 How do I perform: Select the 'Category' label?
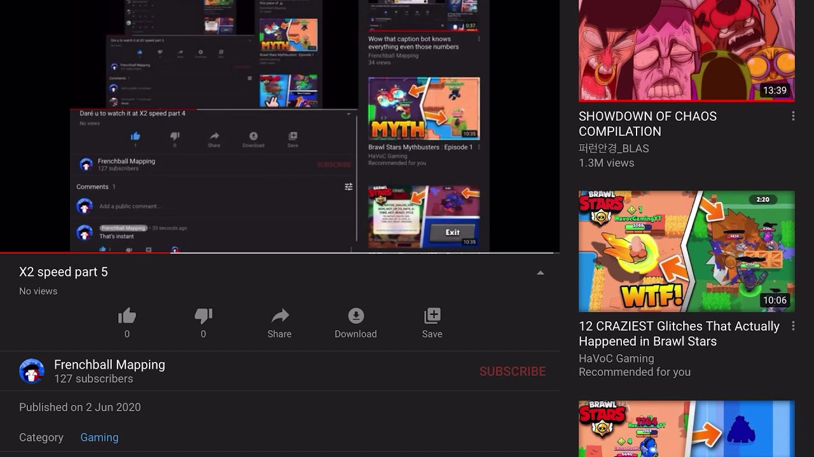[41, 437]
